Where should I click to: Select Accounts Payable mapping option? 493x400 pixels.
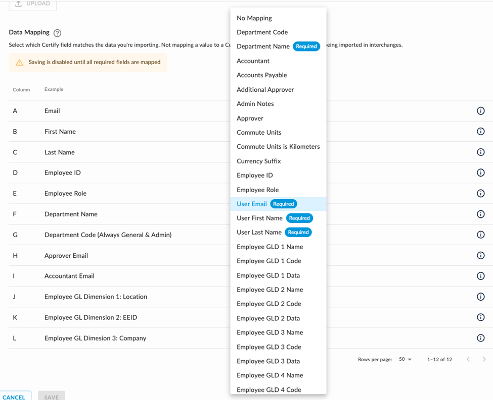point(261,75)
